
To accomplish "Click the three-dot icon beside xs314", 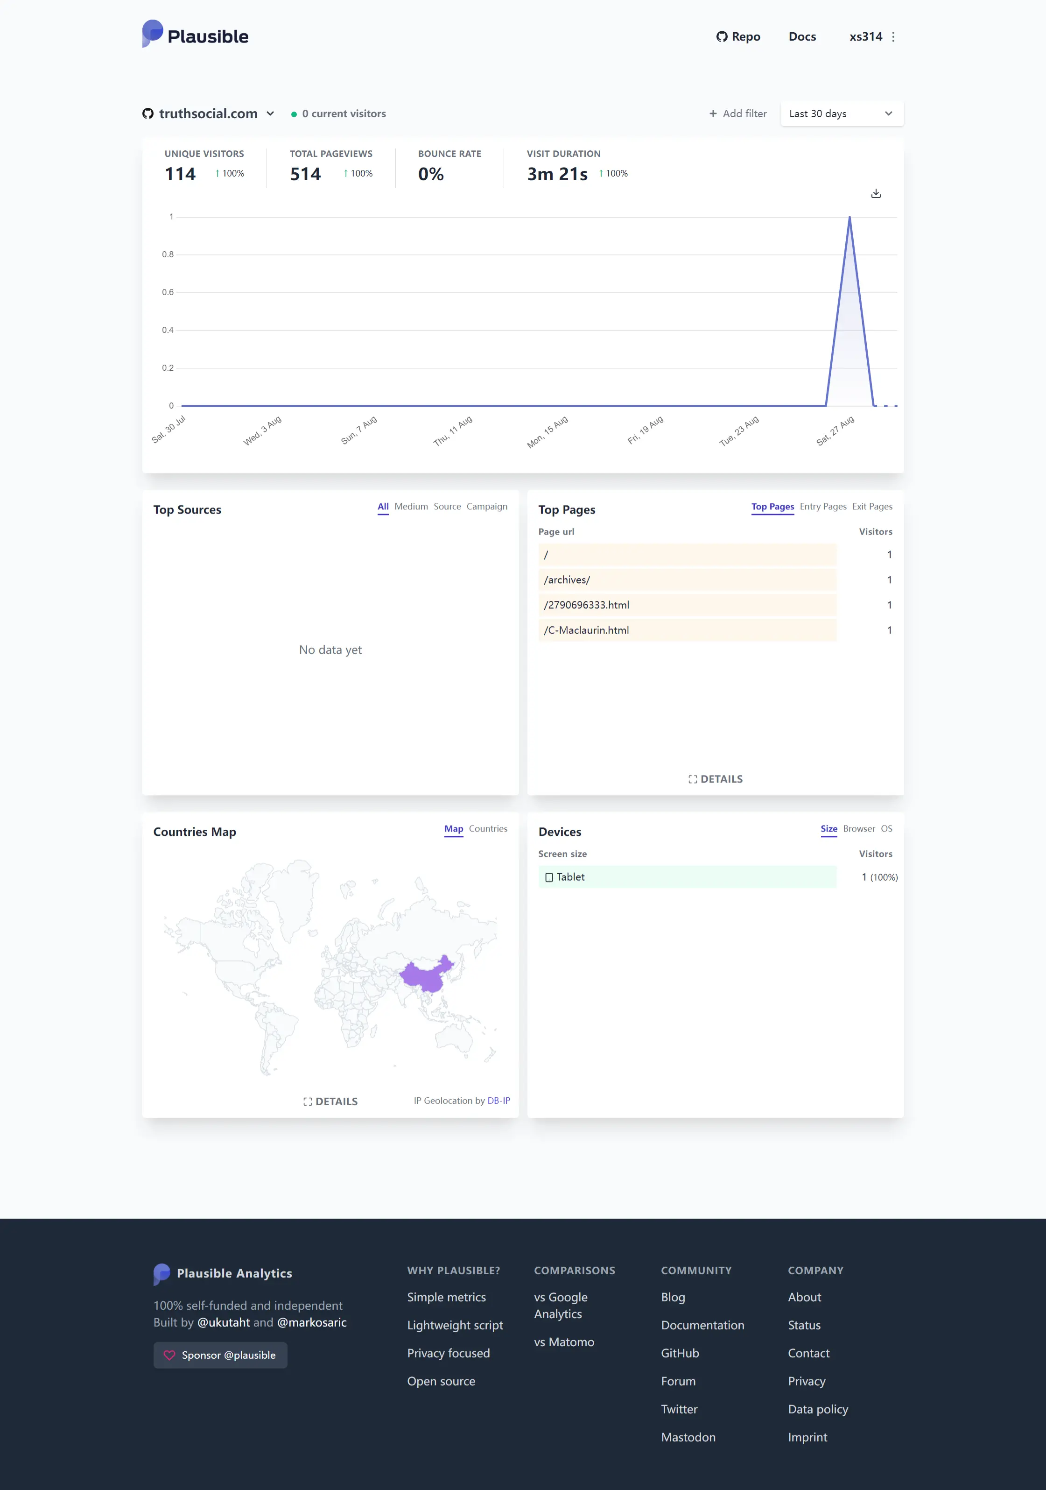I will (x=893, y=37).
